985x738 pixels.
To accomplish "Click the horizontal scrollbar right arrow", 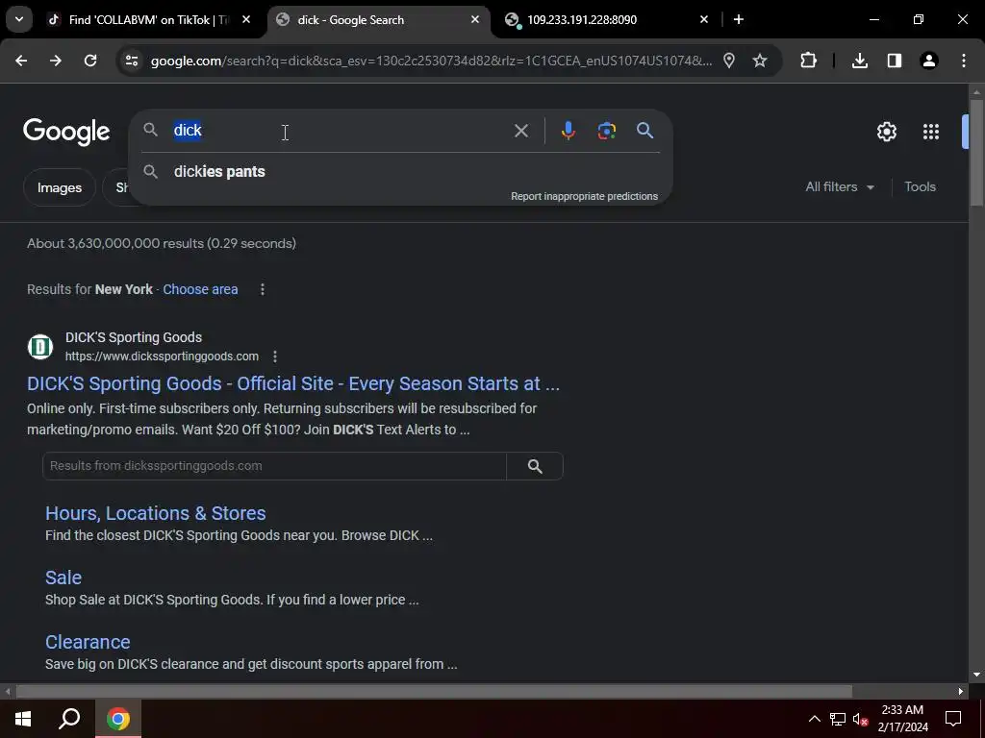I will pos(961,691).
